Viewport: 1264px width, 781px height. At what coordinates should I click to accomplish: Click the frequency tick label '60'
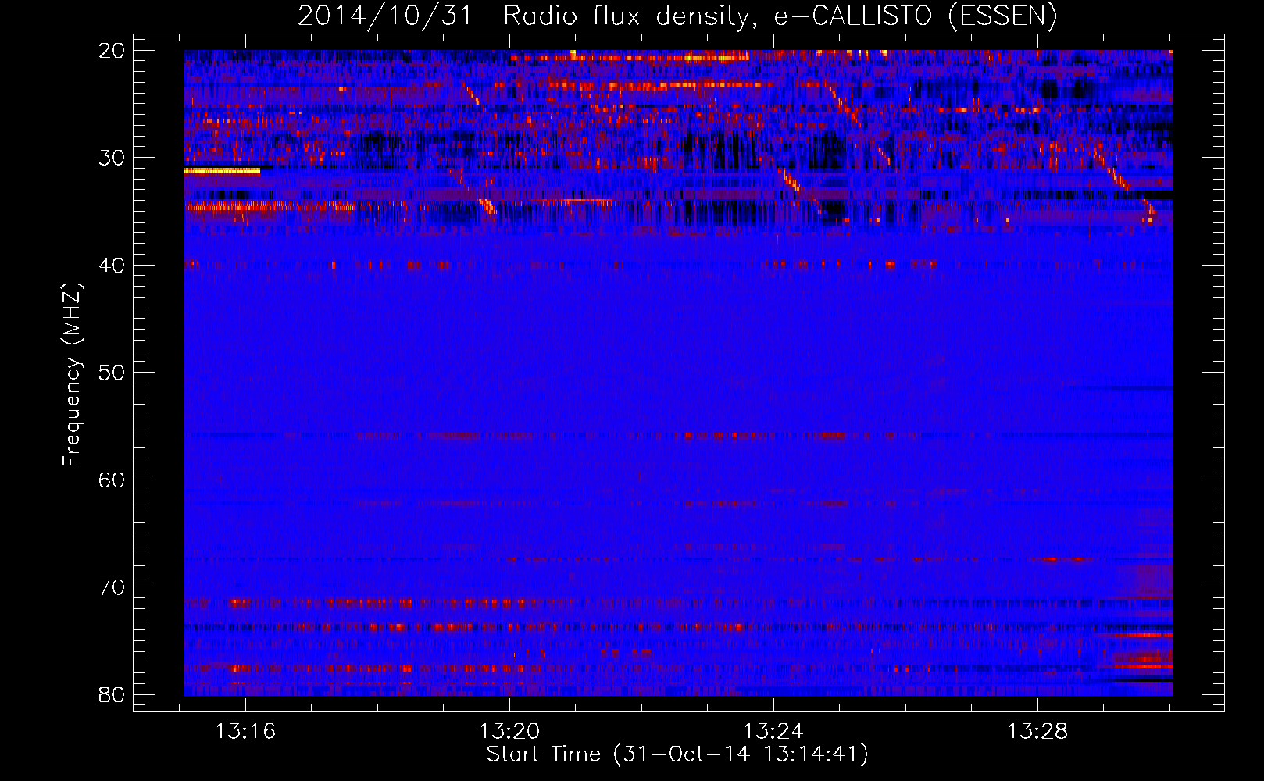point(112,480)
